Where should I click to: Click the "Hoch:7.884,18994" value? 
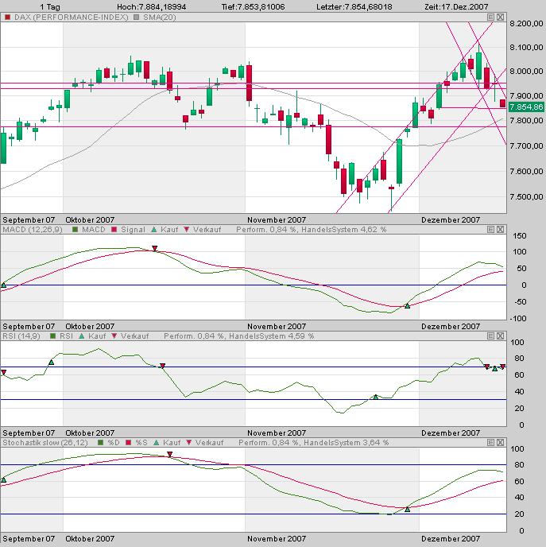pos(151,6)
